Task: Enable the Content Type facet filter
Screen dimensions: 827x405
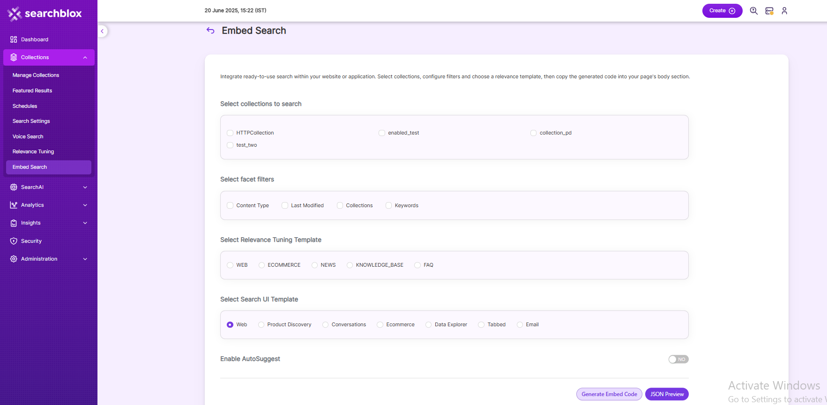Action: pos(230,205)
